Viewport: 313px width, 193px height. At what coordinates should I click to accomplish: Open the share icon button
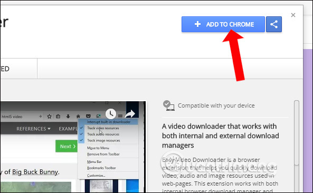point(274,24)
